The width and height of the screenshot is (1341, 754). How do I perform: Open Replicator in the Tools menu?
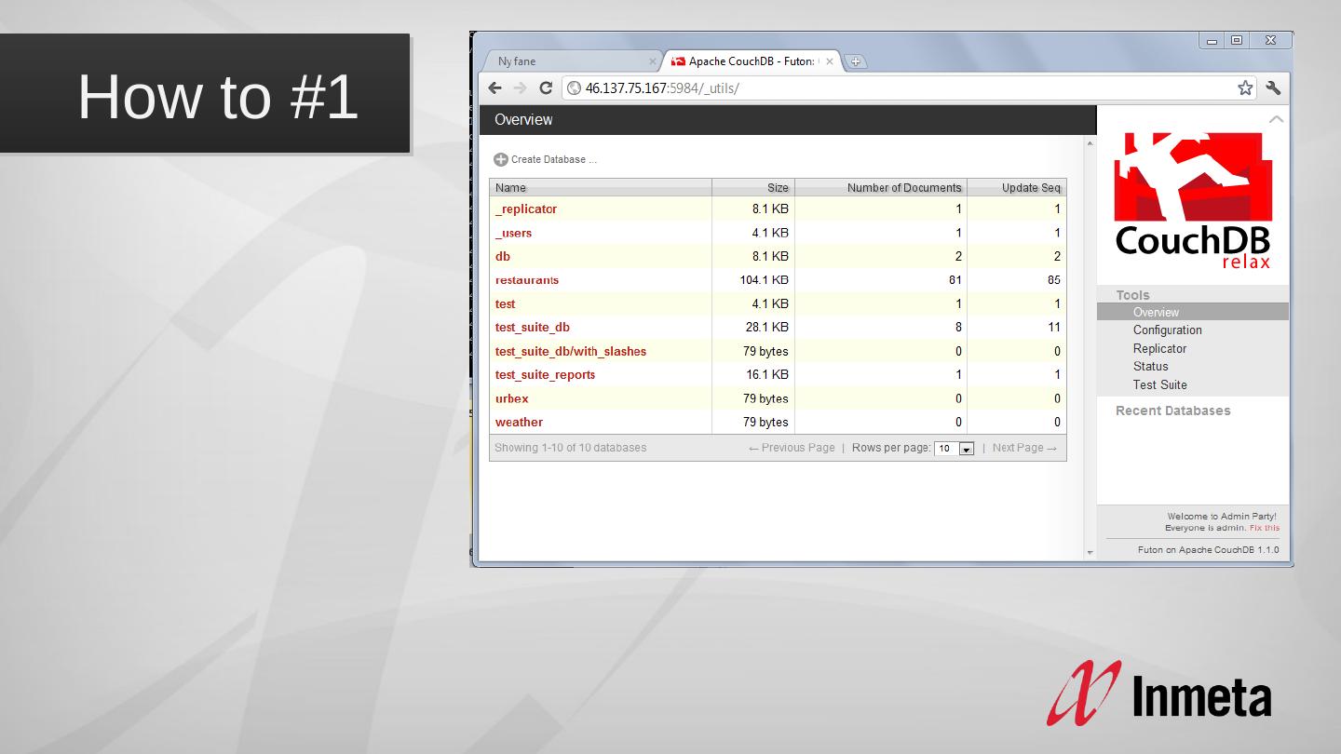(x=1159, y=348)
